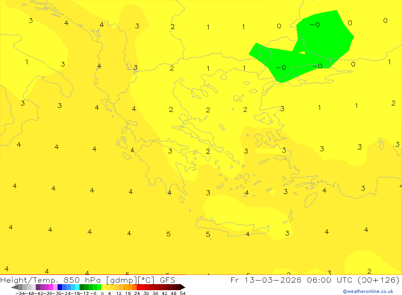Click the dark green swatch in the legend
Image resolution: width=402 pixels, height=295 pixels.
point(82,287)
